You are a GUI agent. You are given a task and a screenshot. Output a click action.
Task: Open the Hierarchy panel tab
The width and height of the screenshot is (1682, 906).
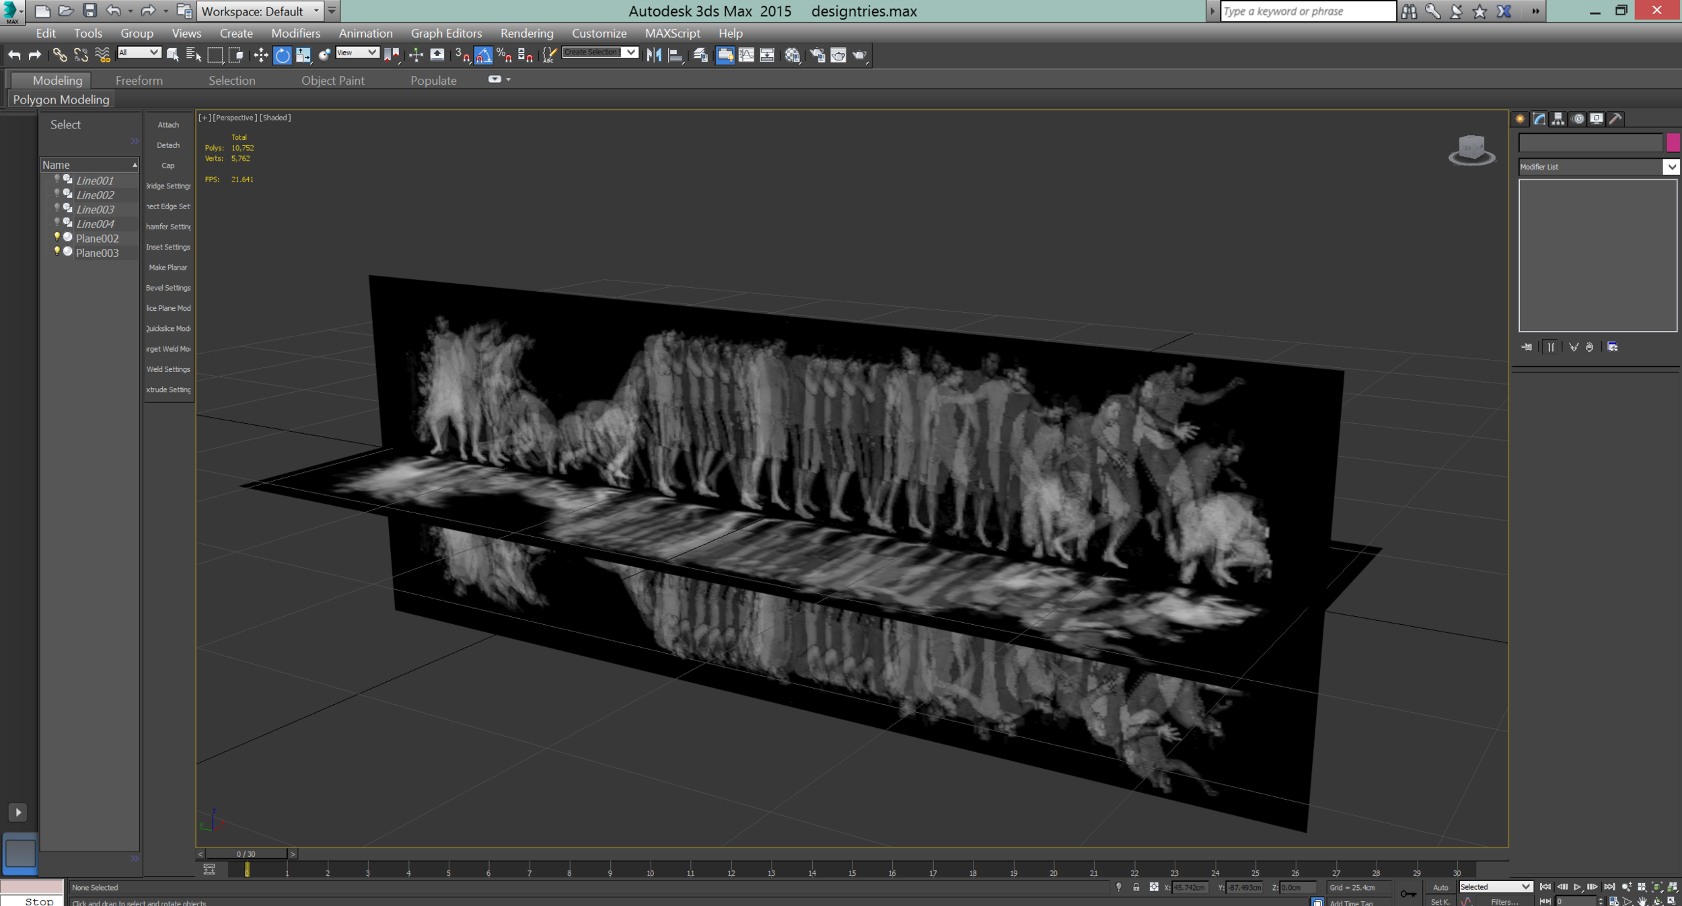[1558, 119]
